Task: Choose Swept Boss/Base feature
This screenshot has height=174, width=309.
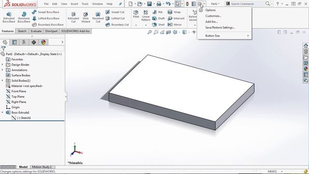Action: [x=45, y=12]
